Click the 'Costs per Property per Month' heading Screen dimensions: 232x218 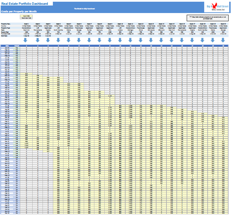click(19, 11)
